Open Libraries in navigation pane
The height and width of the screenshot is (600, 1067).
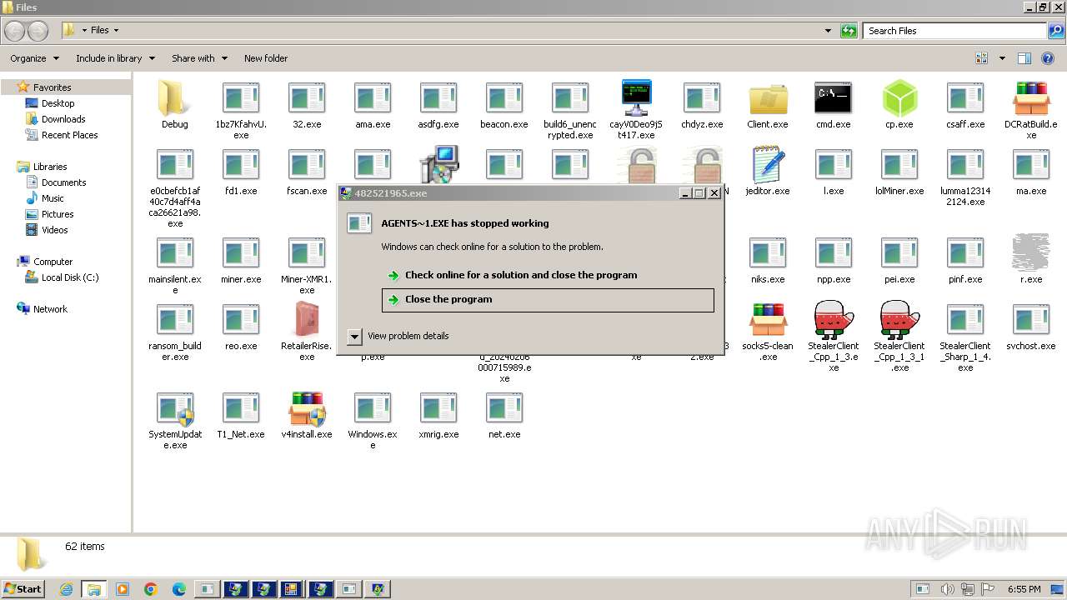50,167
